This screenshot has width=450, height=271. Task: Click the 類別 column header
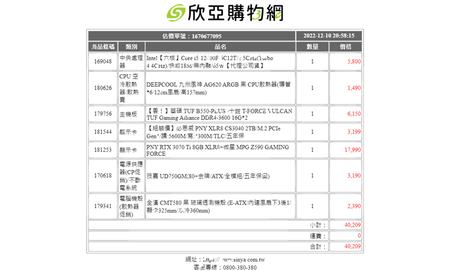131,47
